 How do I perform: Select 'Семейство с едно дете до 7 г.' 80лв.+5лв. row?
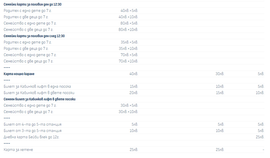pyautogui.click(x=134, y=23)
